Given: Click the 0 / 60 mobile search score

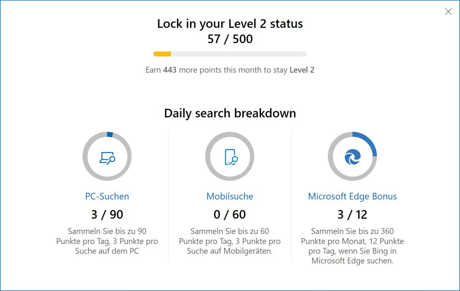Looking at the screenshot, I should click(x=230, y=215).
